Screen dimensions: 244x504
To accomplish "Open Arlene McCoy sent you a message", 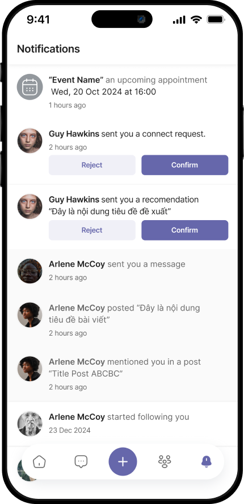I will tap(123, 271).
